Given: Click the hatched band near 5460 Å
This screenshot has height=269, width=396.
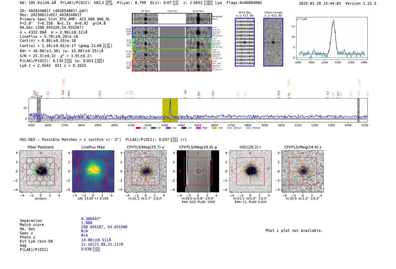Looking at the screenshot, I should tap(358, 110).
